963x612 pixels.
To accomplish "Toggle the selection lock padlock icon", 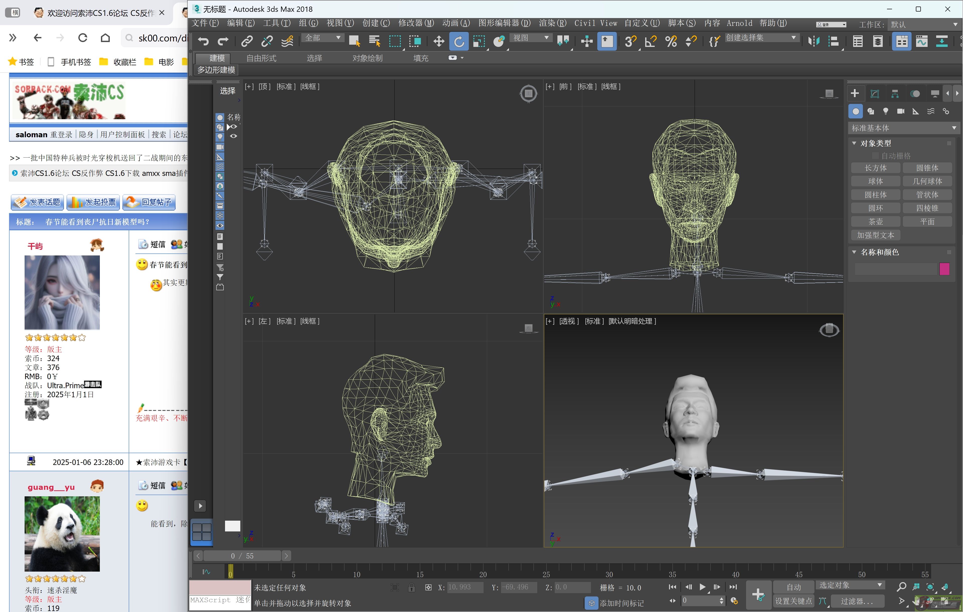I will 411,587.
